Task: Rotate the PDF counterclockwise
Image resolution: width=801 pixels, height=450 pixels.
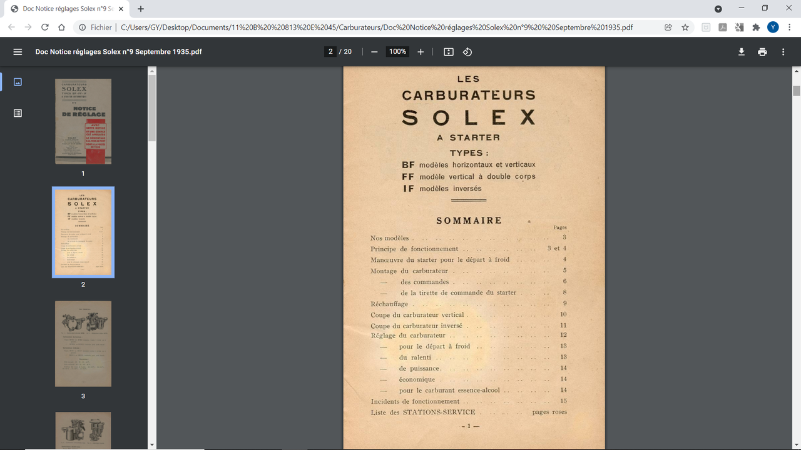Action: [x=467, y=52]
